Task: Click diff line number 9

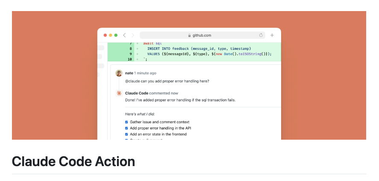Action: coord(131,54)
